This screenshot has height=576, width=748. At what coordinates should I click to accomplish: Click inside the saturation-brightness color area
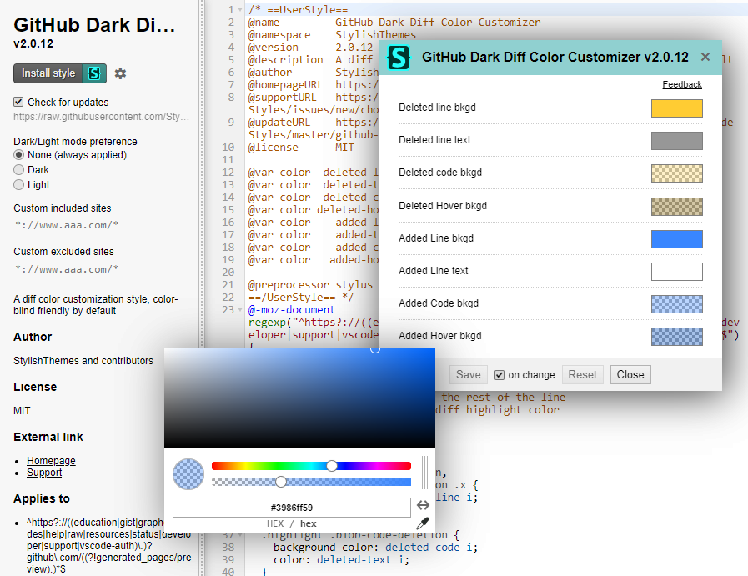click(x=299, y=398)
